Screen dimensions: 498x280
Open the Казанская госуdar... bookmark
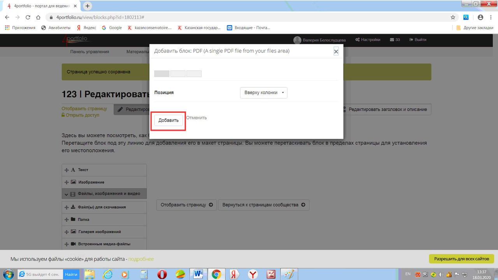(x=199, y=28)
